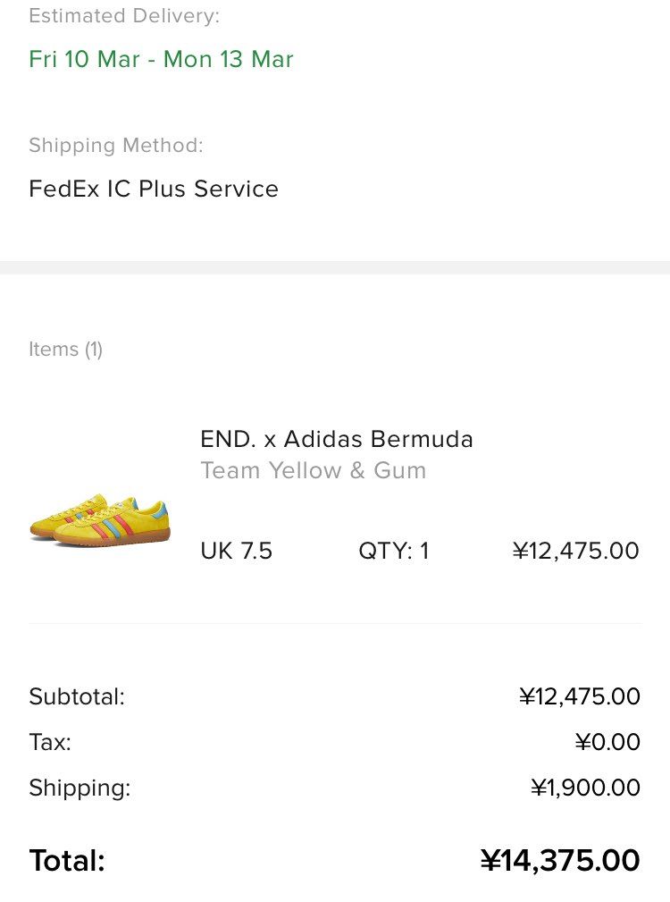This screenshot has width=670, height=902.
Task: Select the shipping amount ¥1,900.00
Action: pos(585,788)
